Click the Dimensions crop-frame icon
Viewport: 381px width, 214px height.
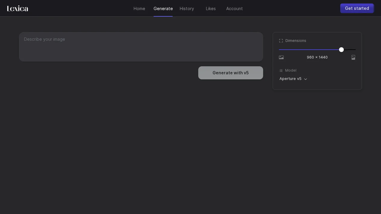(x=281, y=41)
